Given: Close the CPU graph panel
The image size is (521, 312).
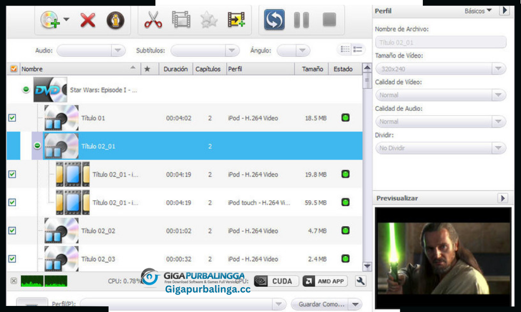Looking at the screenshot, I should [13, 281].
